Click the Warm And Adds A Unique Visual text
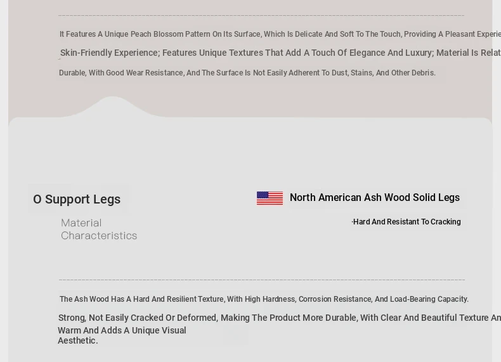The image size is (501, 362). [x=122, y=331]
